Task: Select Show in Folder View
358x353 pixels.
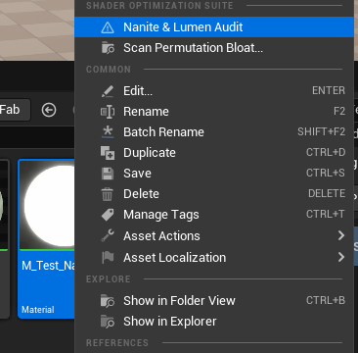Action: pos(214,300)
